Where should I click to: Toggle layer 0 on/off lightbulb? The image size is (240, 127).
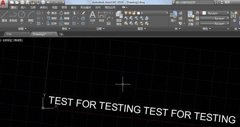(126, 13)
